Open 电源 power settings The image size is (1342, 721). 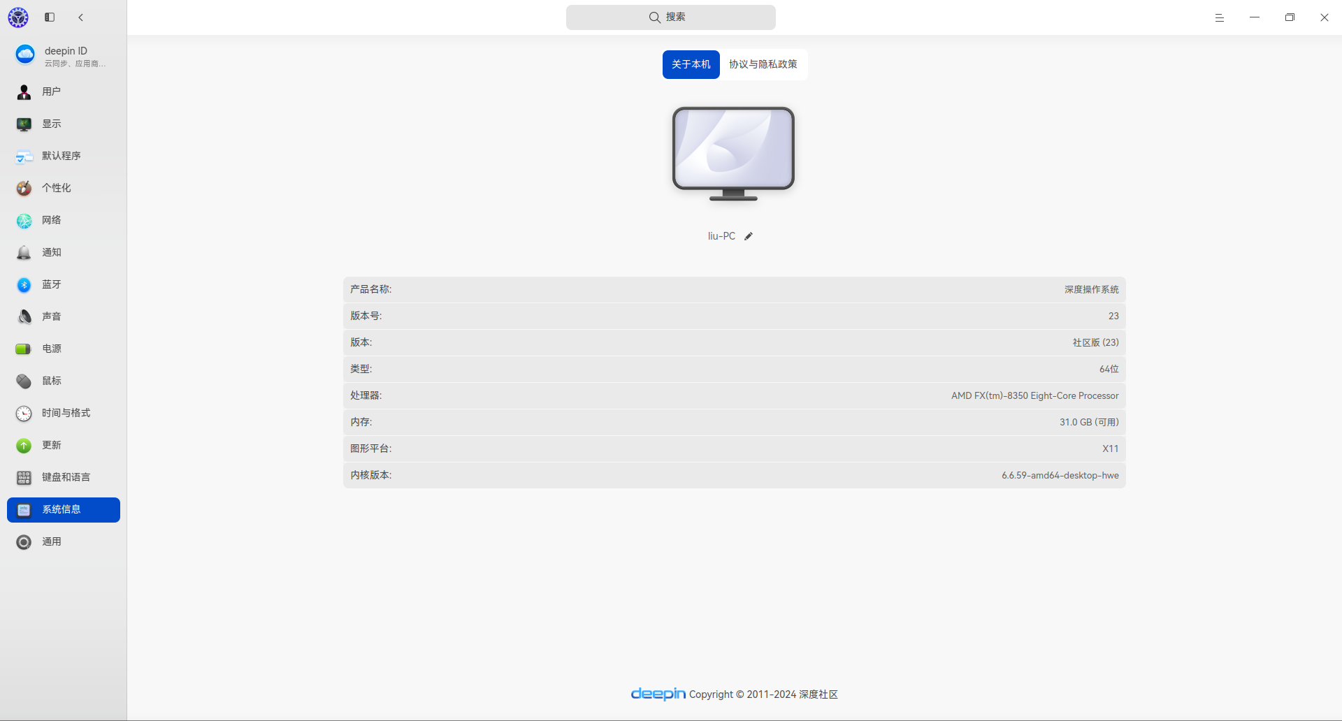(x=63, y=349)
